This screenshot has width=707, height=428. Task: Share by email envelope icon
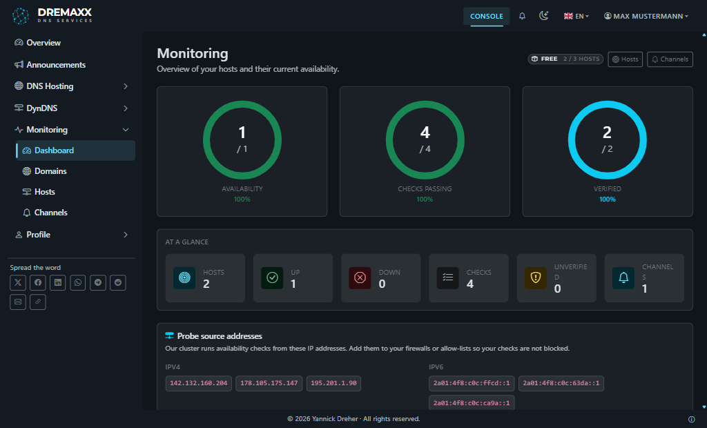tap(18, 302)
